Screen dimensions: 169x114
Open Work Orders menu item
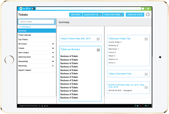(37, 53)
